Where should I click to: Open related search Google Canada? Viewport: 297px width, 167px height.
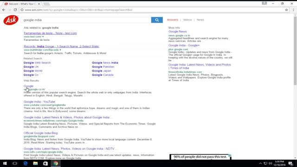click(103, 75)
